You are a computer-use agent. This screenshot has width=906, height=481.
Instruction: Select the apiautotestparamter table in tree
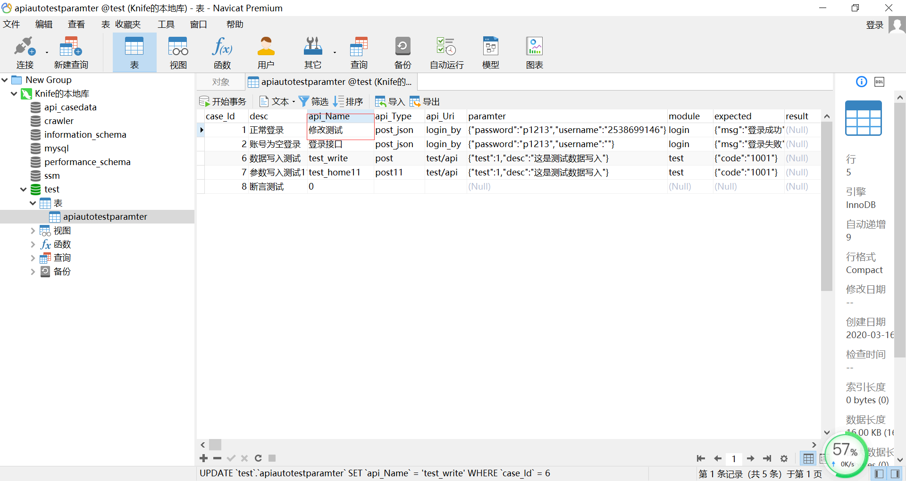pos(105,217)
